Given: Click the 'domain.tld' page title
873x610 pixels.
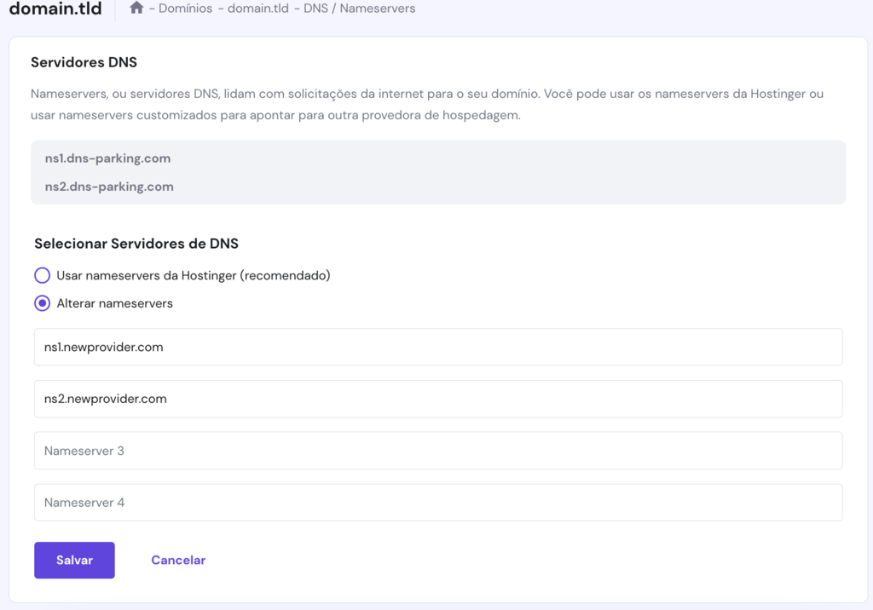Looking at the screenshot, I should pos(55,9).
